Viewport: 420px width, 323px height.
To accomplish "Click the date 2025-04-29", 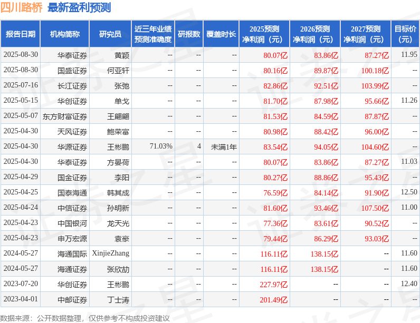I will tap(21, 177).
